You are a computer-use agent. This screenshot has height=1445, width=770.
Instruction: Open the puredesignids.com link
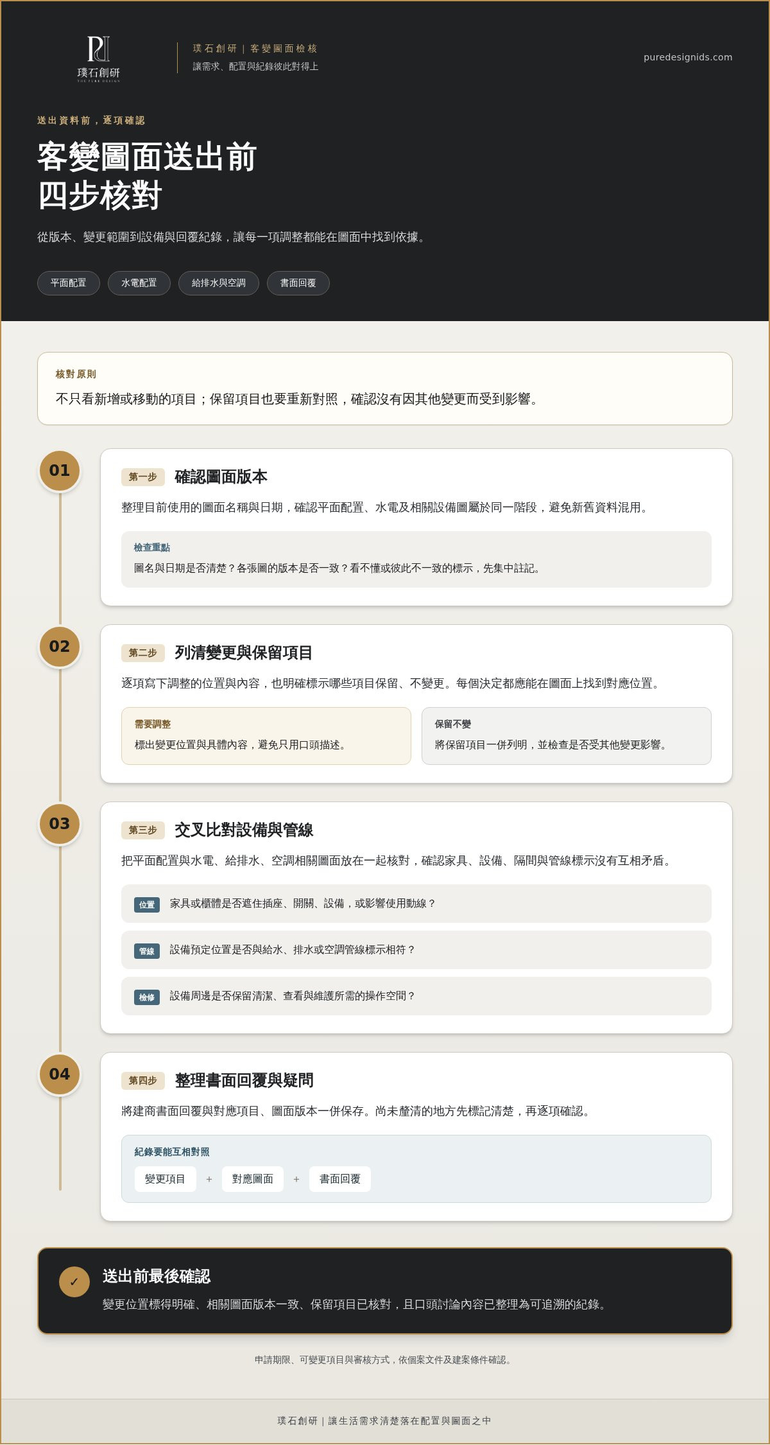(x=688, y=57)
